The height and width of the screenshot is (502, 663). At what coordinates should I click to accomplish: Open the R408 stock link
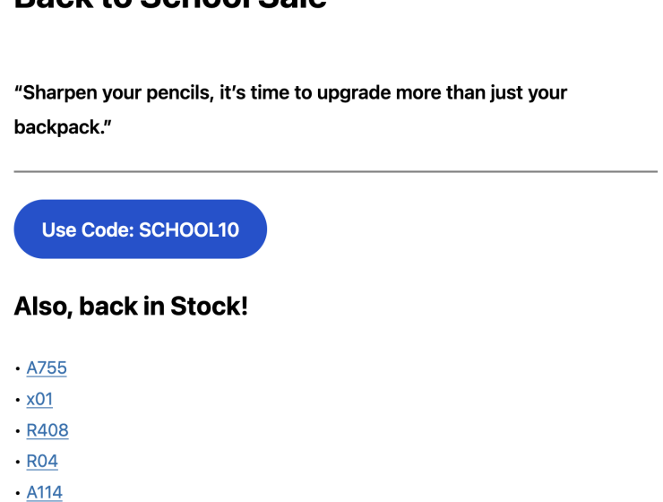pos(47,430)
